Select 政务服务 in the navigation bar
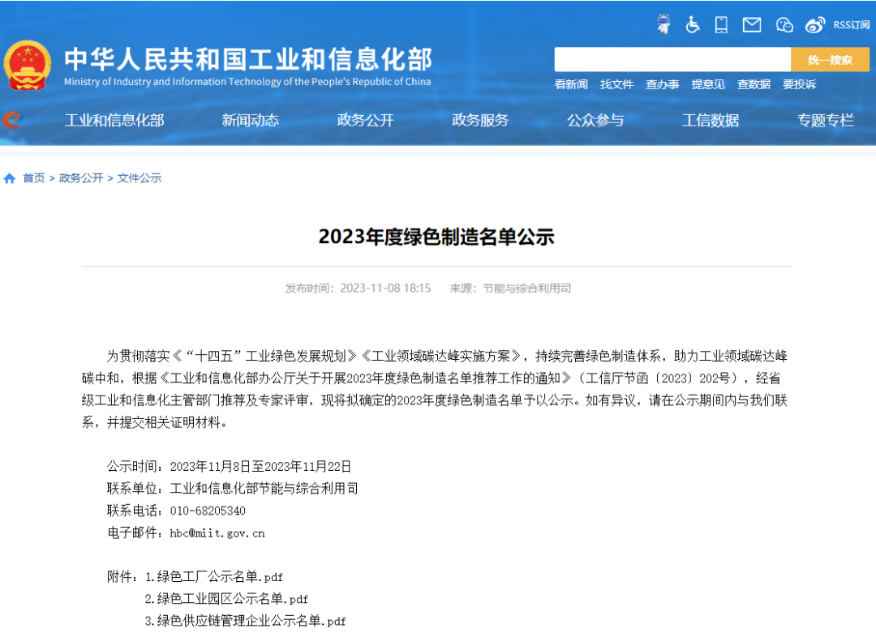The height and width of the screenshot is (637, 876). click(480, 120)
